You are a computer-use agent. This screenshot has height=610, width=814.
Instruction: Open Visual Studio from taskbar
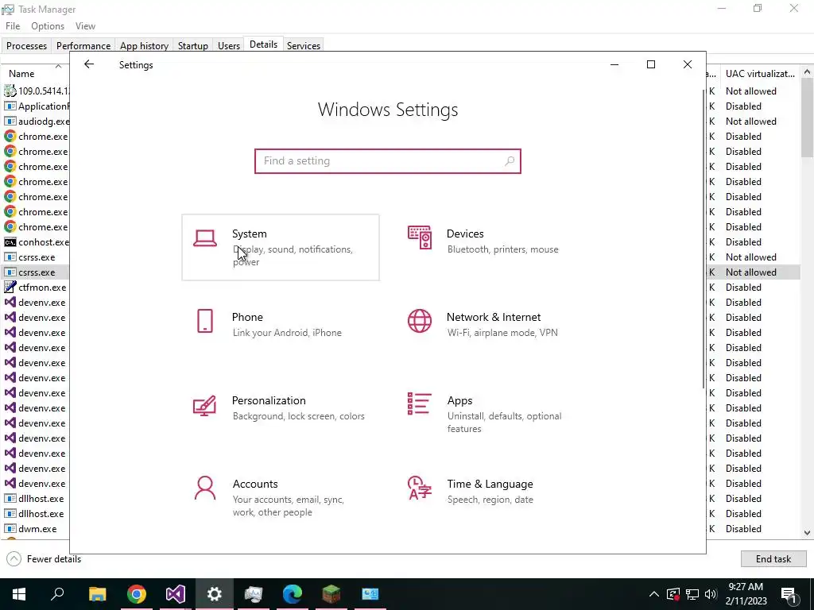point(176,594)
